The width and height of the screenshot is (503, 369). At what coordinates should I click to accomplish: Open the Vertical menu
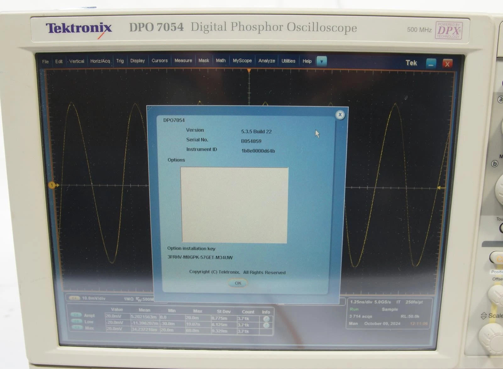click(x=76, y=61)
